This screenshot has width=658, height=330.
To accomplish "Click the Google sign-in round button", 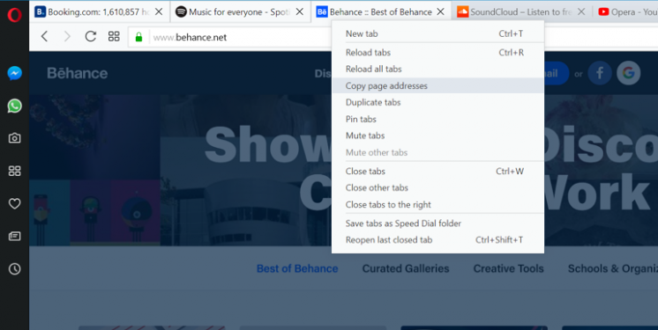I will pos(628,73).
